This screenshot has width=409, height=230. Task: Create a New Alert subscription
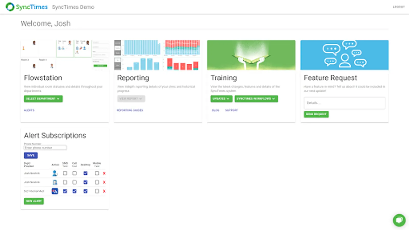pos(34,201)
